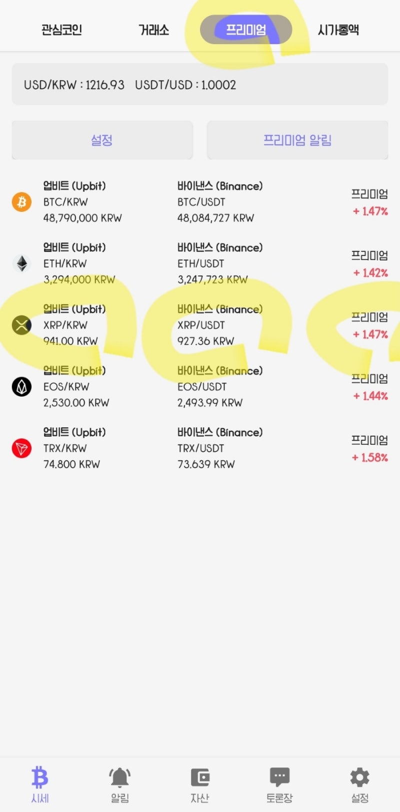This screenshot has width=400, height=812.
Task: Open the 자산 wallet icon
Action: [x=200, y=777]
